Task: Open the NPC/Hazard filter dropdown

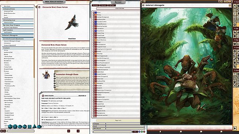Action: click(x=125, y=129)
